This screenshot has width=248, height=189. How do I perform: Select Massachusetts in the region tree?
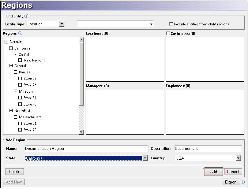click(x=31, y=117)
